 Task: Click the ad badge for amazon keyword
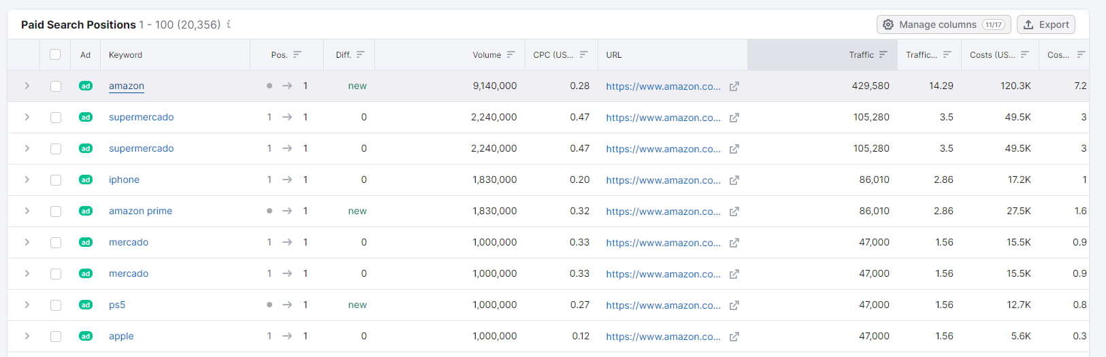click(x=85, y=86)
